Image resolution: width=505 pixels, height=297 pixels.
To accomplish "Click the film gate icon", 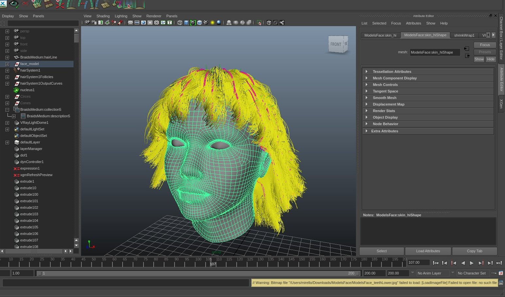I will point(137,23).
